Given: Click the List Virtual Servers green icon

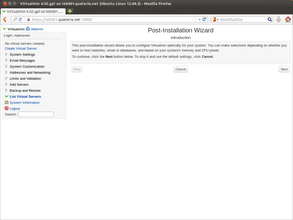Looking at the screenshot, I should (x=7, y=96).
